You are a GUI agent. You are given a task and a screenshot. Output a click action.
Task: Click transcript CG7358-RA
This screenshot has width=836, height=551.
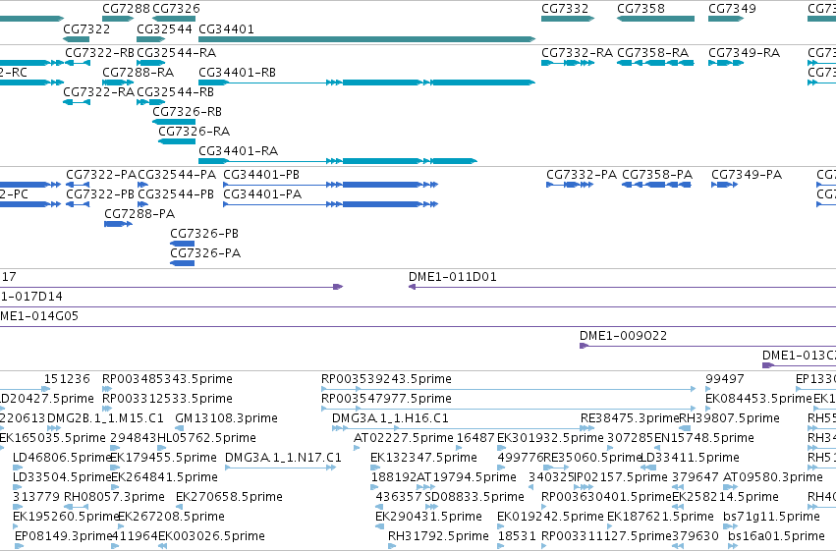coord(655,63)
